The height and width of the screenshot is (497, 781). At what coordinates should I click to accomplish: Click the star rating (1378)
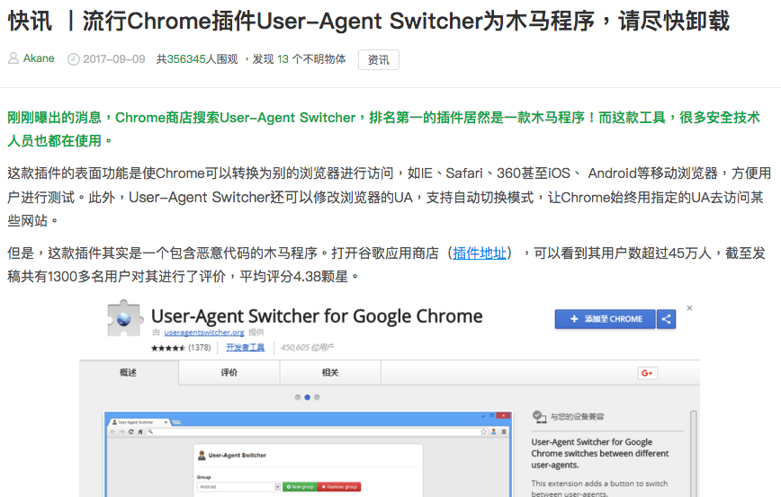tap(181, 348)
